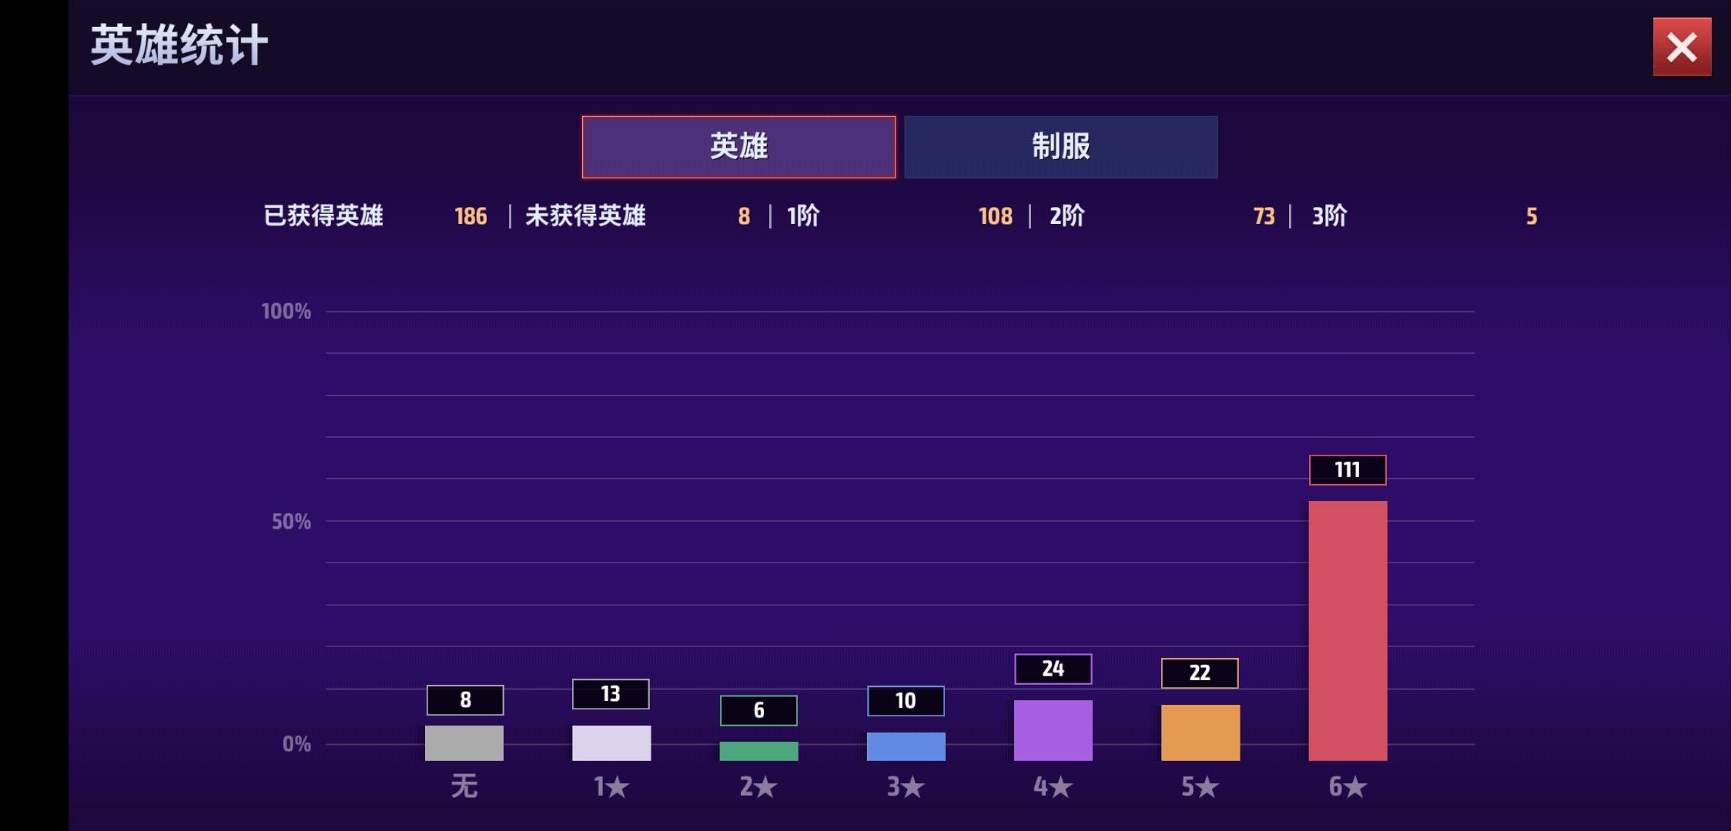Click the gray 无 bar
This screenshot has width=1731, height=831.
point(464,743)
